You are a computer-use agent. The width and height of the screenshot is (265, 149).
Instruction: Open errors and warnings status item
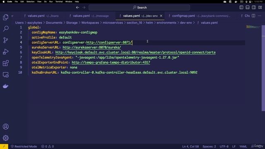(48, 147)
